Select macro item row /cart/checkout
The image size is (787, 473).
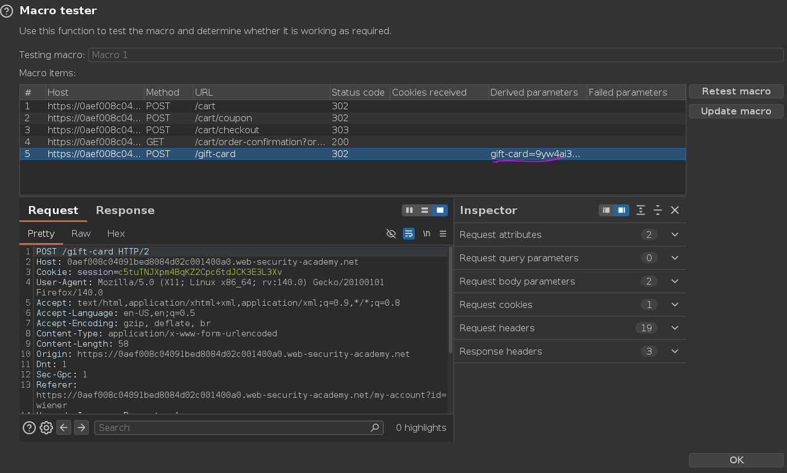pos(352,130)
